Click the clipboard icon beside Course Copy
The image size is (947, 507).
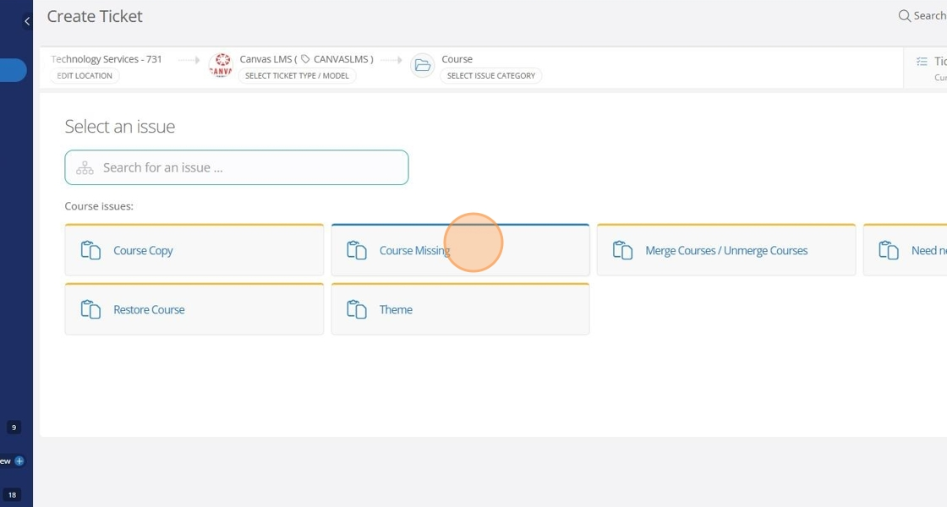click(x=90, y=251)
